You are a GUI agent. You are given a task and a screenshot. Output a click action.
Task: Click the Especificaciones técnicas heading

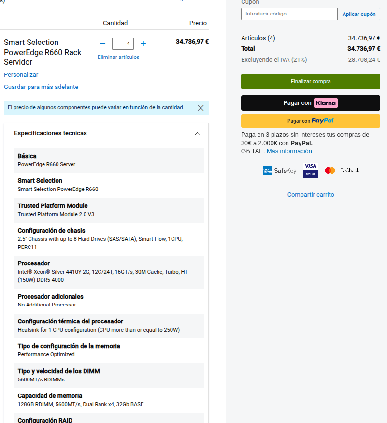coord(50,133)
